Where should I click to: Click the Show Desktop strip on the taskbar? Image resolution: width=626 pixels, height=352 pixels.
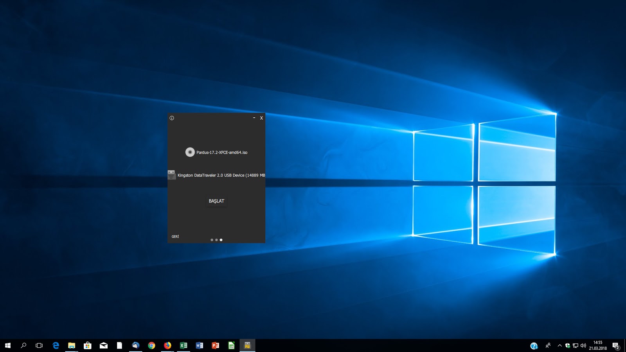pyautogui.click(x=625, y=345)
